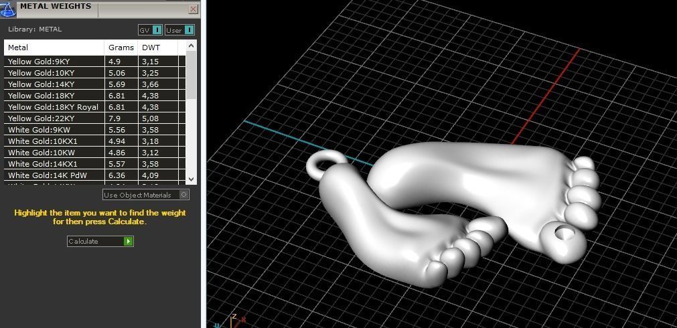Click the 5.69 grams value
677x328 pixels.
click(x=117, y=84)
